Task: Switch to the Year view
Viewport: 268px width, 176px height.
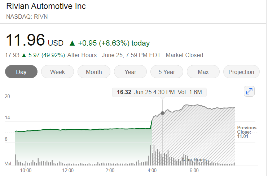Action: pyautogui.click(x=130, y=72)
